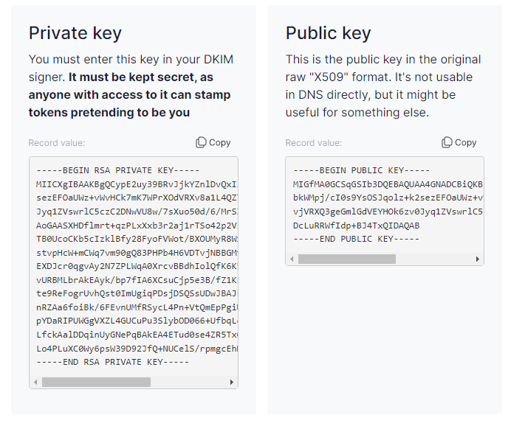Click the left scroll arrow in the public key box
The width and height of the screenshot is (525, 426).
[x=292, y=259]
